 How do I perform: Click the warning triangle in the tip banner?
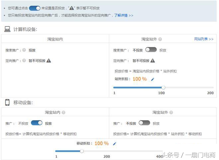pos(72,8)
